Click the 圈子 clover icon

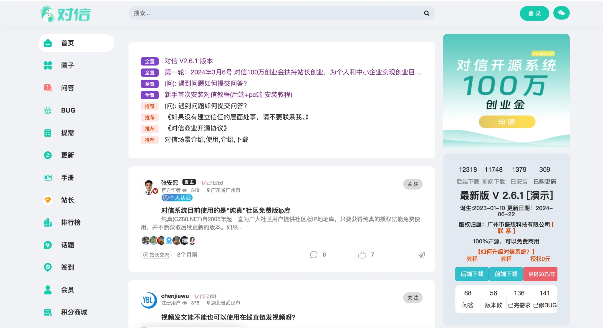(48, 65)
